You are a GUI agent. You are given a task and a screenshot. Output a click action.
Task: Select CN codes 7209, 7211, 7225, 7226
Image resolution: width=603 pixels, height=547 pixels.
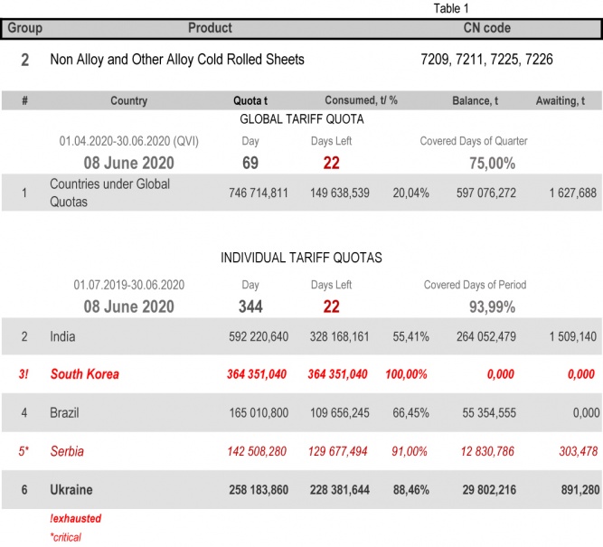coord(486,60)
